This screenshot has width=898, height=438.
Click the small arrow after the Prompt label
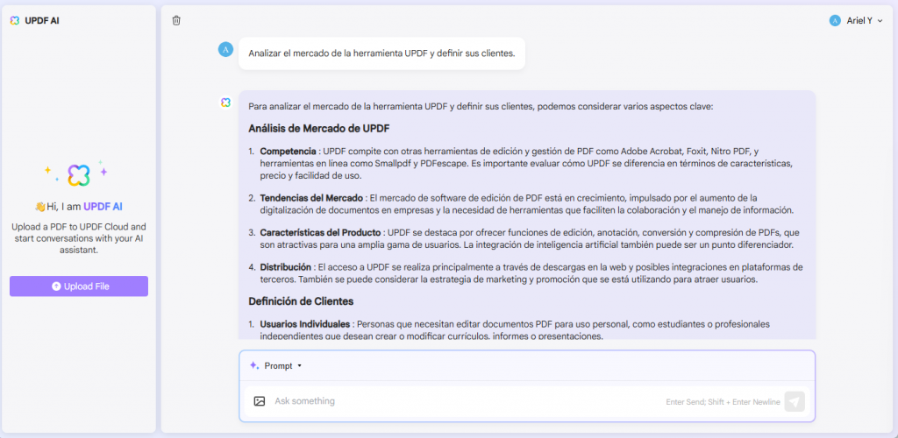pyautogui.click(x=300, y=366)
